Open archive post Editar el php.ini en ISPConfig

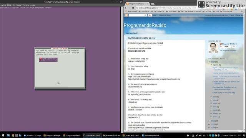[224, 93]
